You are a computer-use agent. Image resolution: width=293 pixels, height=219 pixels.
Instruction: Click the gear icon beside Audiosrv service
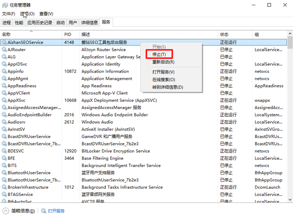pos(4,122)
